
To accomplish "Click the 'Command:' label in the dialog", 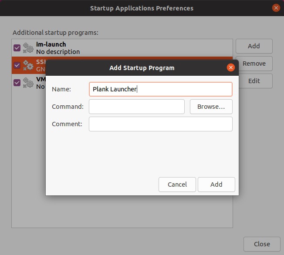I will [68, 107].
